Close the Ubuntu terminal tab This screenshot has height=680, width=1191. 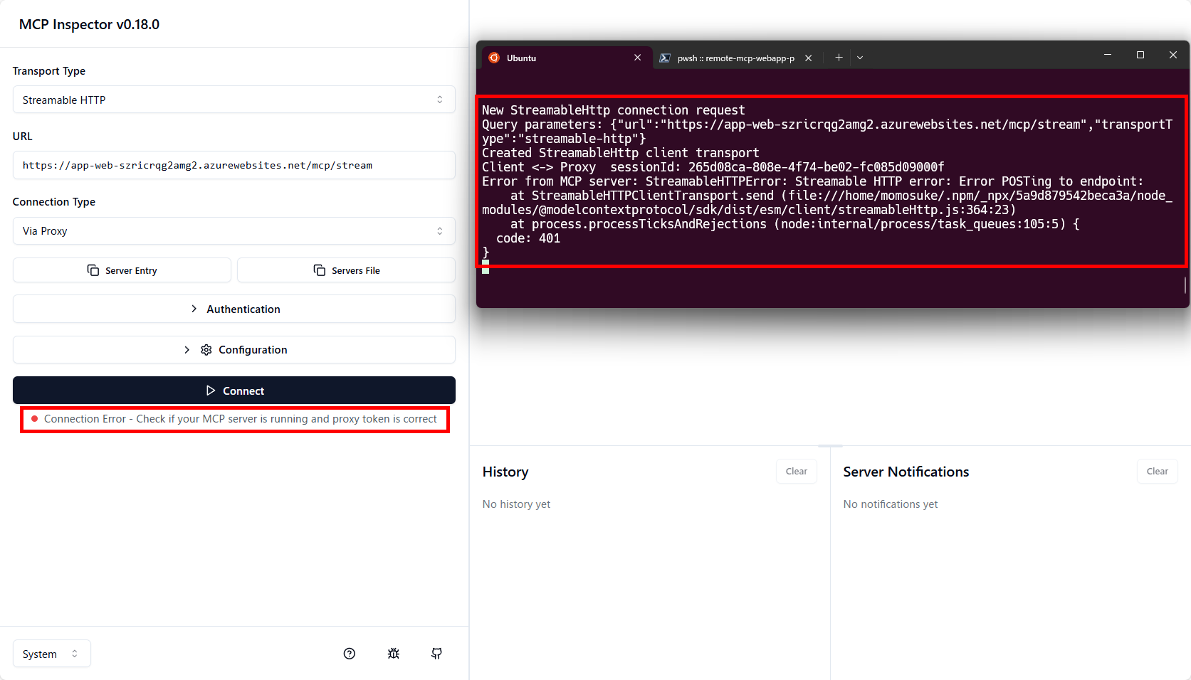(x=637, y=58)
